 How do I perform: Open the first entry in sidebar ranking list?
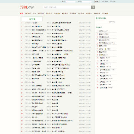(x=102, y=31)
